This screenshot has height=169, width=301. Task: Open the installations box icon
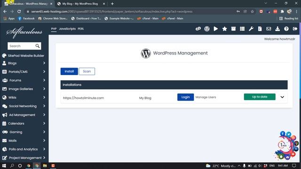pos(233,29)
